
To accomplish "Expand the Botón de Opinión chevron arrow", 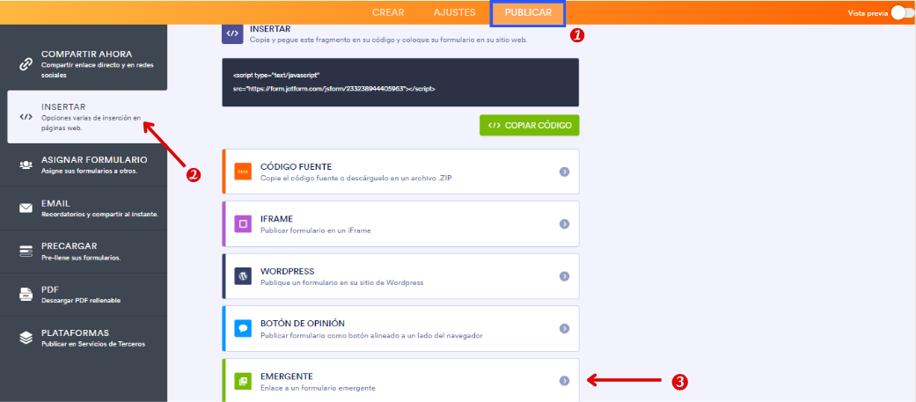I will tap(564, 328).
